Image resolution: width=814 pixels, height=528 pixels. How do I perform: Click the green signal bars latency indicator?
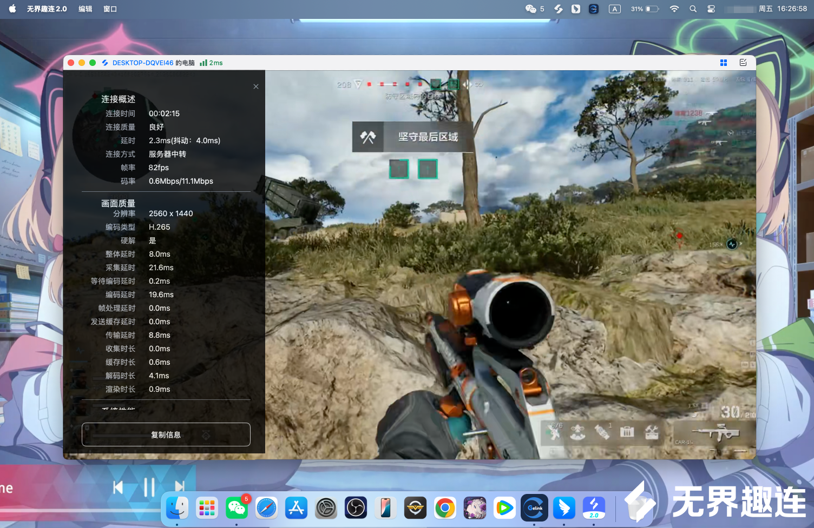coord(211,63)
